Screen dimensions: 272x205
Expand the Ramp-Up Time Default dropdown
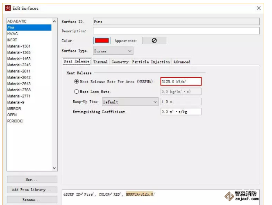[x=130, y=102]
